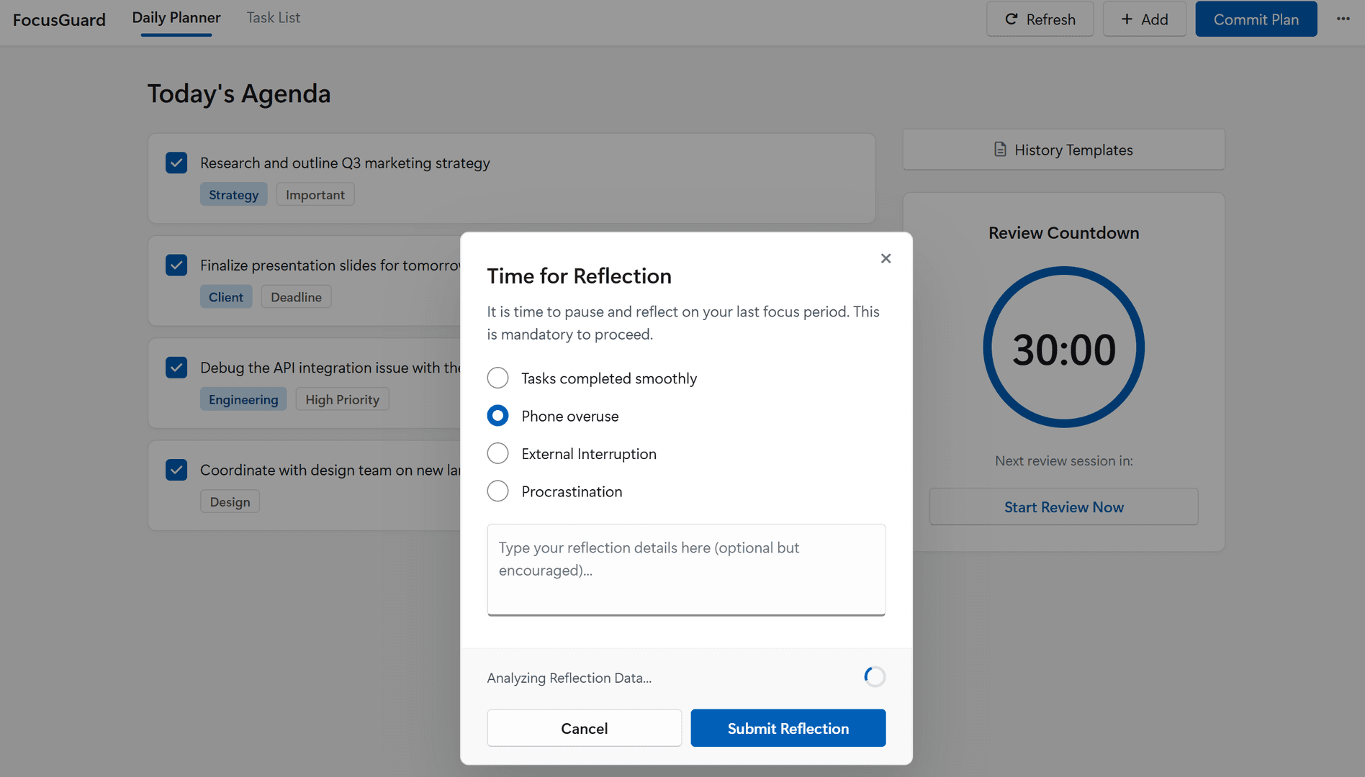Dismiss the reflection dialog via the X icon
Image resolution: width=1365 pixels, height=777 pixels.
(x=886, y=258)
